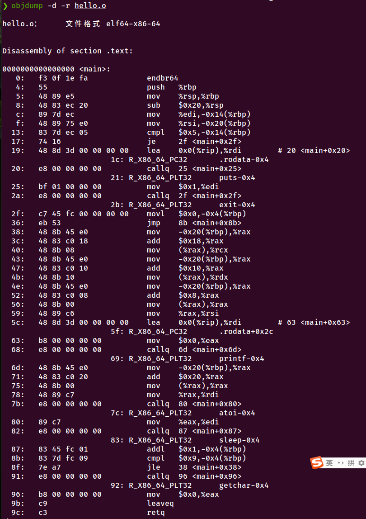366x519 pixels.
Task: Click the puts-0x4 relocation symbol
Action: [x=237, y=178]
